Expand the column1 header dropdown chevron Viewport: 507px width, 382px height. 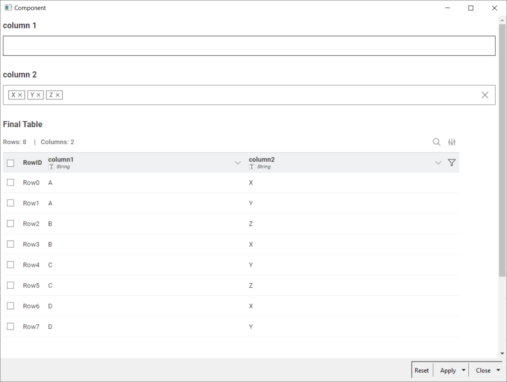[x=238, y=163]
